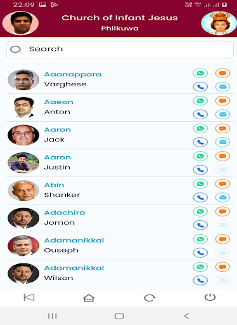Focus the Search contacts field
Viewport: 237px width, 325px height.
pos(120,50)
